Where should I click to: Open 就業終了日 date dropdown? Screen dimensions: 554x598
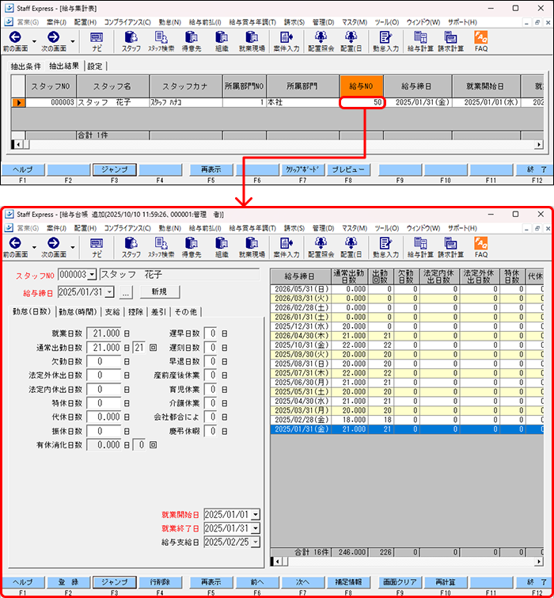[x=256, y=528]
